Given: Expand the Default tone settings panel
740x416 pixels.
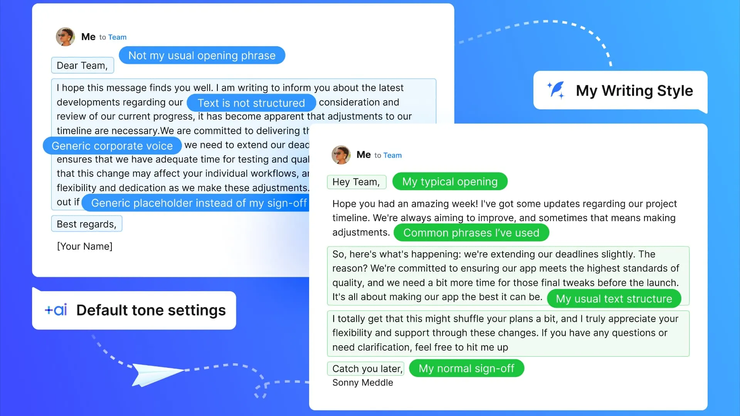Looking at the screenshot, I should pos(135,310).
